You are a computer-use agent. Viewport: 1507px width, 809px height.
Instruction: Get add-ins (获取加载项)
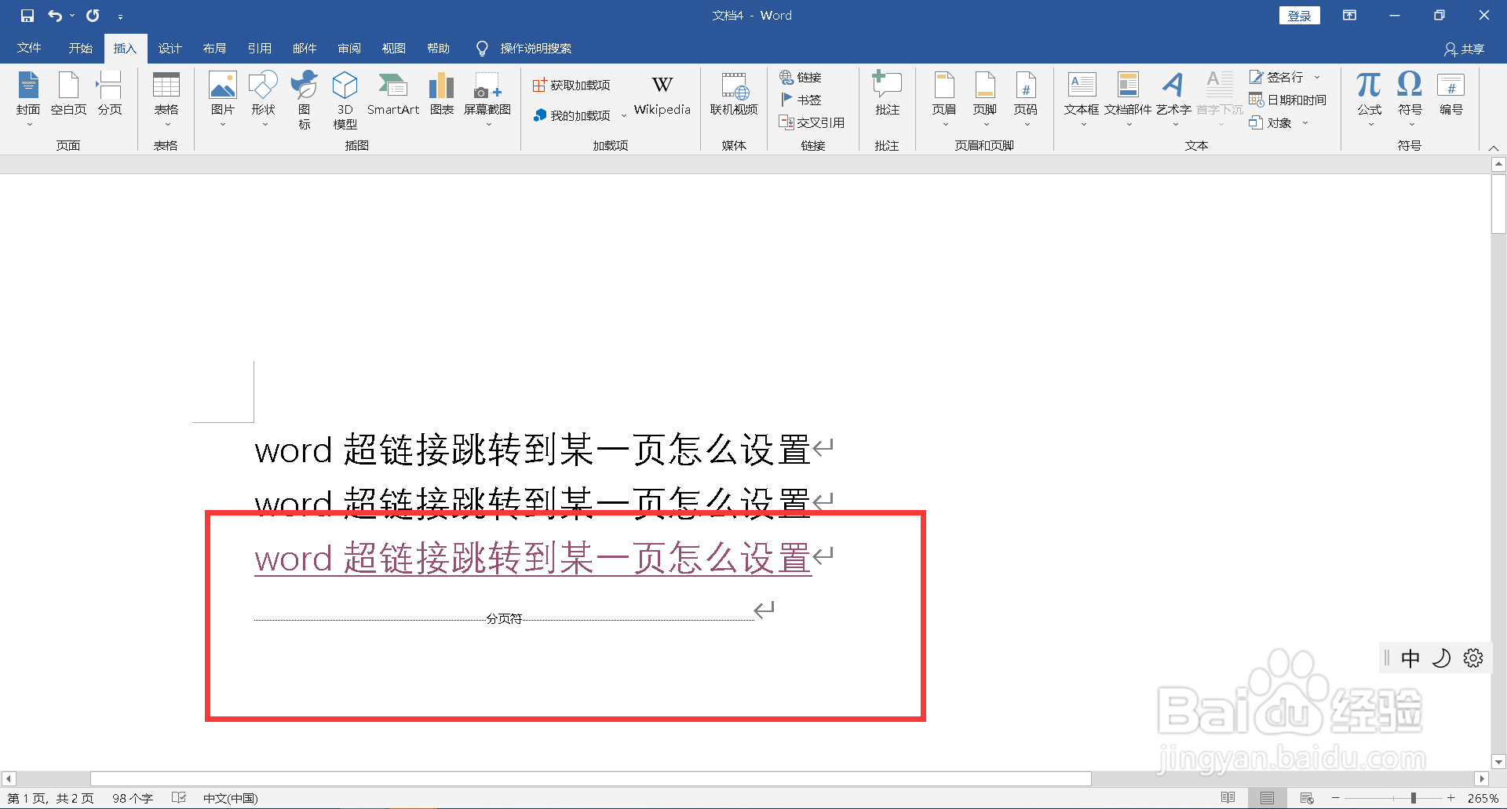coord(571,85)
